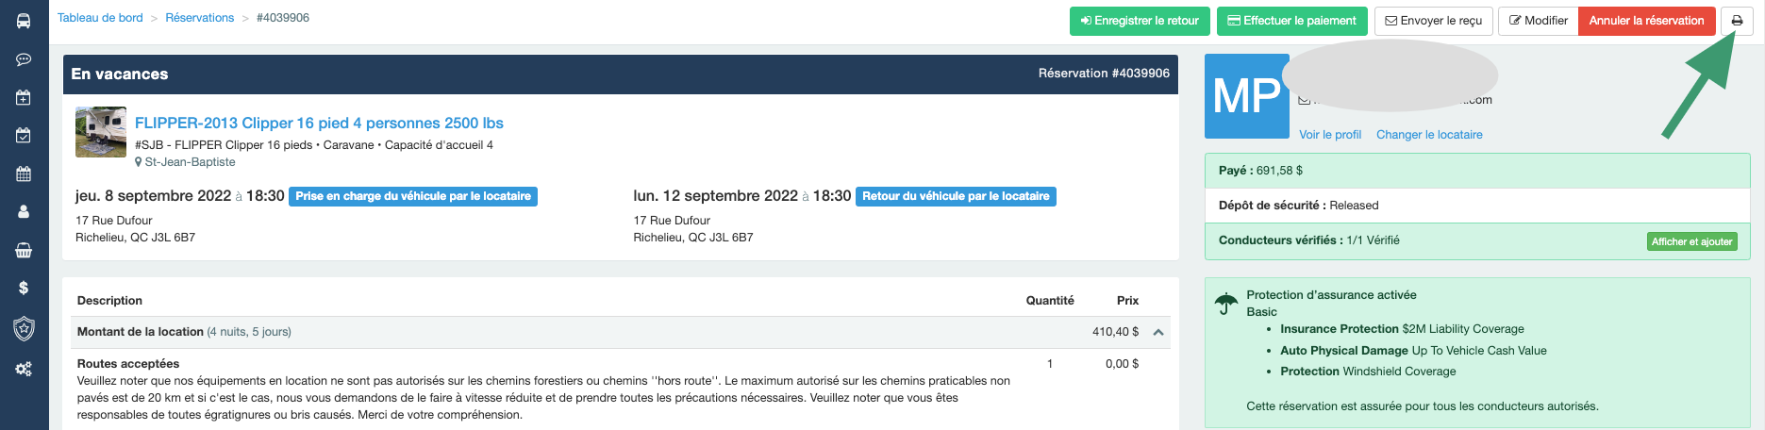Screen dimensions: 1765x430
Task: Click the calendar-check icon in sidebar
Action: [x=24, y=136]
